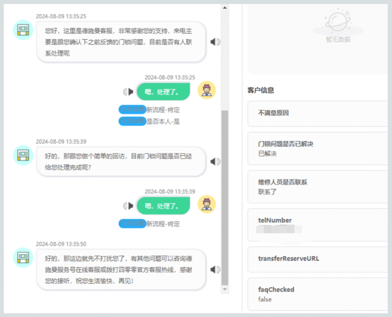
Task: Click the 是否本人-是 classification label
Action: click(x=163, y=122)
